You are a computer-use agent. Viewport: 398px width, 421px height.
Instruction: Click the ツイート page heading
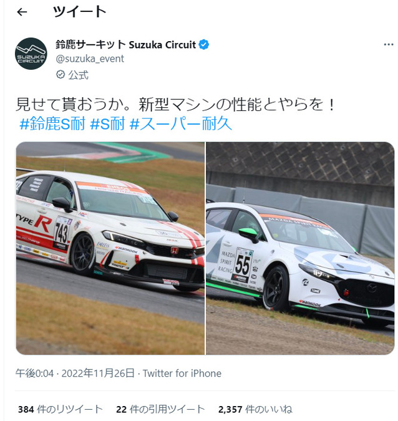coord(80,12)
